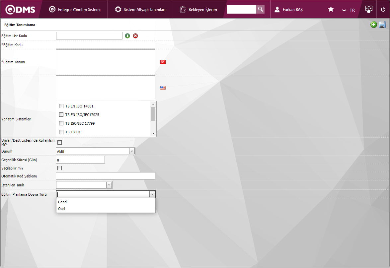The height and width of the screenshot is (268, 390).
Task: Save the form with floppy icon
Action: [x=382, y=24]
